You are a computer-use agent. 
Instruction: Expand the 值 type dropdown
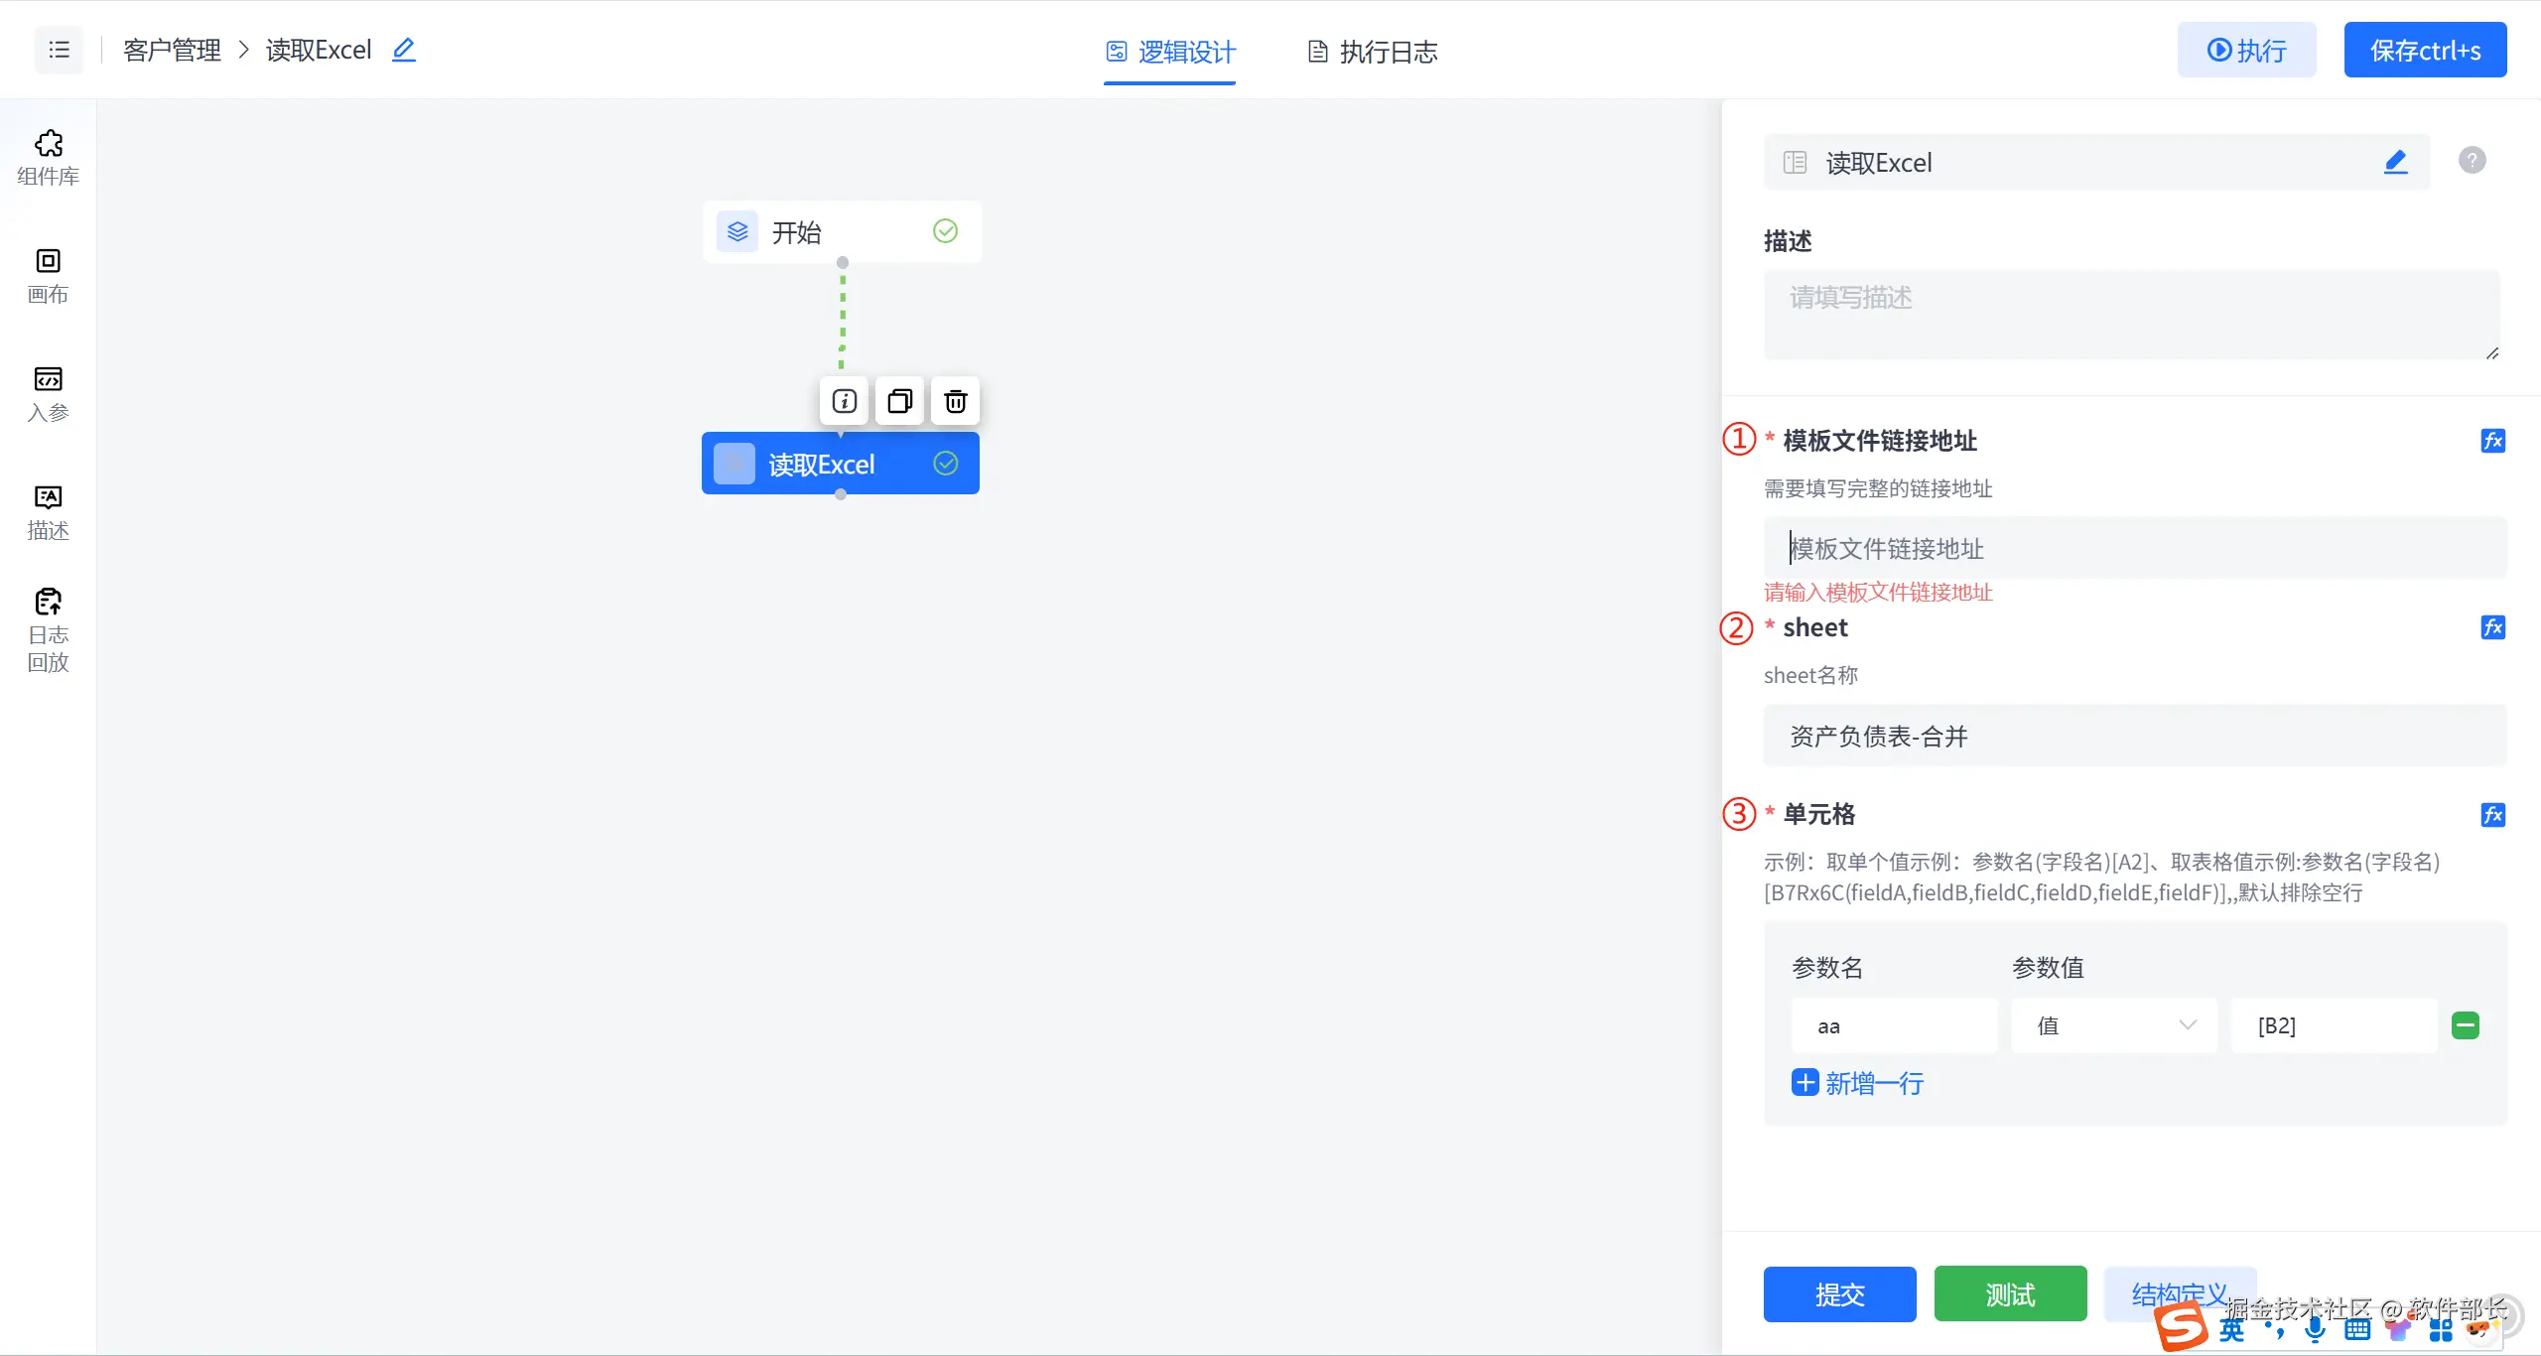[2113, 1025]
